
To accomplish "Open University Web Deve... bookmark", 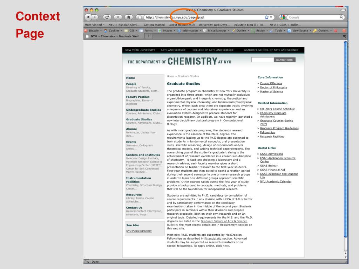I will tap(214, 25).
